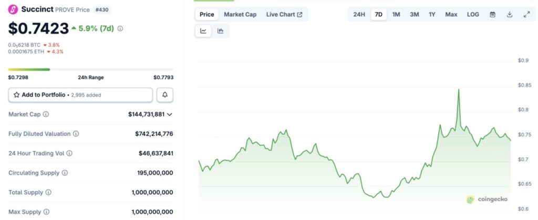The width and height of the screenshot is (538, 220).
Task: Expand the Market Cap value chevron
Action: [170, 114]
